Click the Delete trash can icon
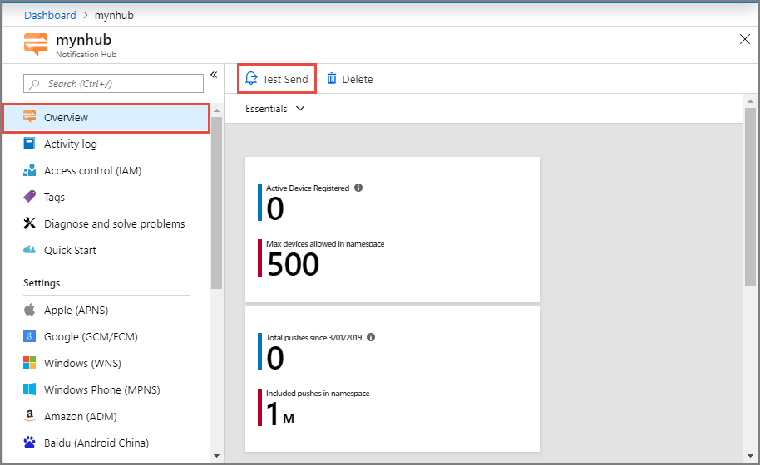This screenshot has width=760, height=465. [332, 79]
